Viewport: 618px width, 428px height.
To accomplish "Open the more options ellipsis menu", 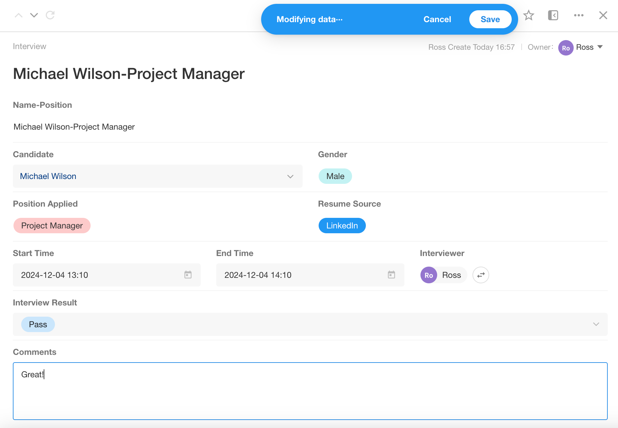I will [578, 15].
